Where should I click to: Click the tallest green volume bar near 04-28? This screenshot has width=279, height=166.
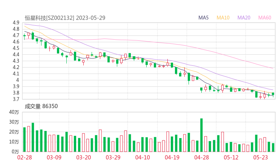201,135
